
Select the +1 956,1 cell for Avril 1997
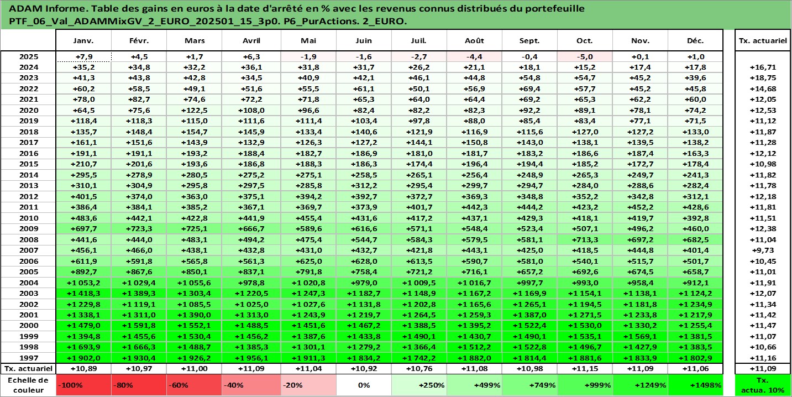coord(251,358)
